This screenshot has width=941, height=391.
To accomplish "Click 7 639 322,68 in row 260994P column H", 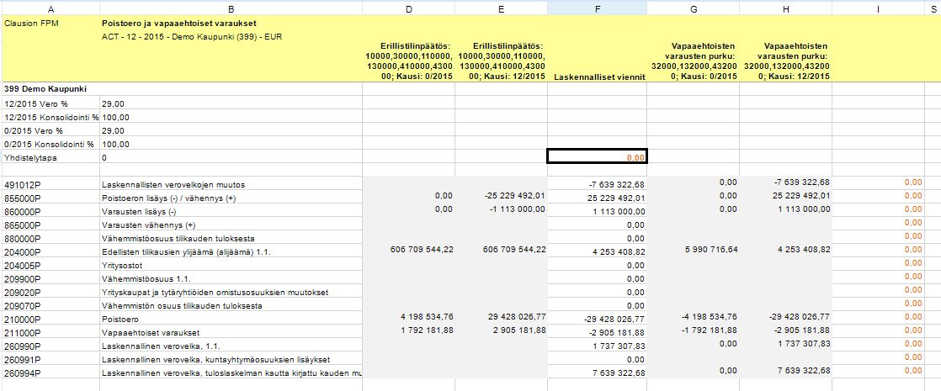I will point(802,370).
